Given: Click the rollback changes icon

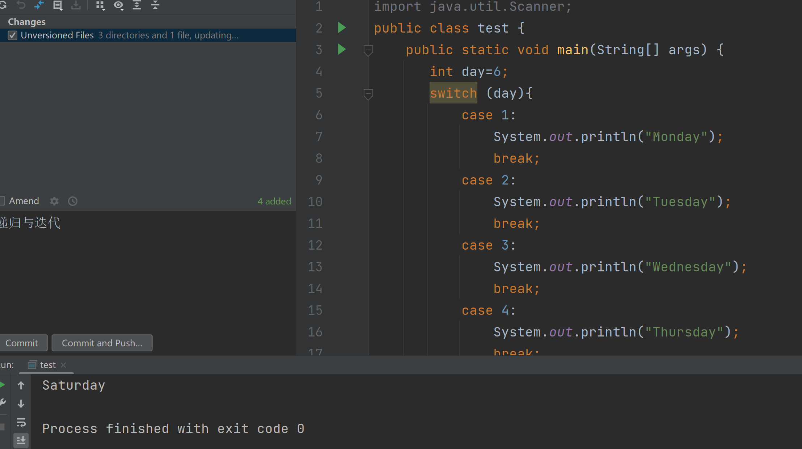Looking at the screenshot, I should point(21,5).
